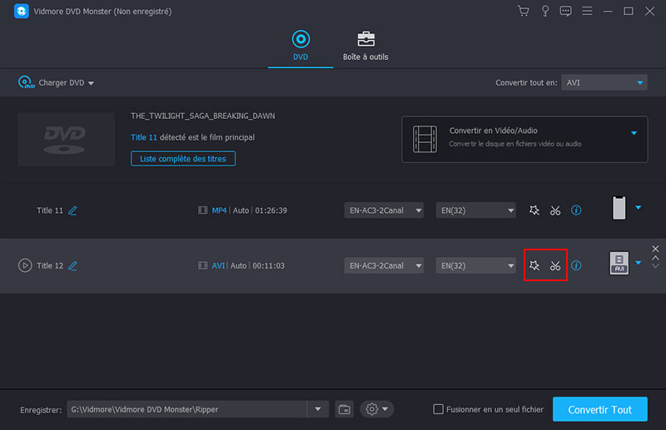Switch to the Boîte à outils tab
The width and height of the screenshot is (666, 430).
point(365,46)
